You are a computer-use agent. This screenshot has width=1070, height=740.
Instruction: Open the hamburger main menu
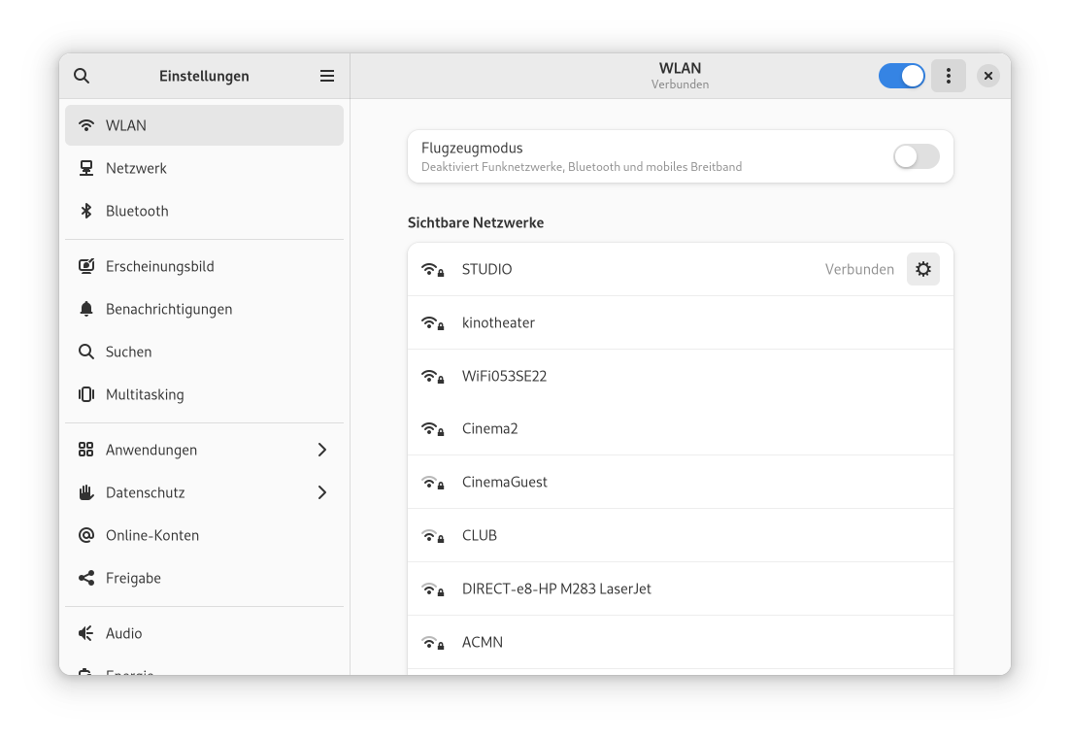[x=327, y=76]
